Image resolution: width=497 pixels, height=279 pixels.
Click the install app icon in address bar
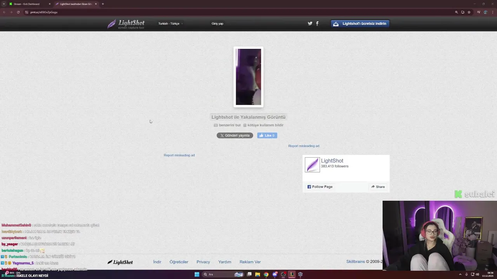pyautogui.click(x=462, y=12)
